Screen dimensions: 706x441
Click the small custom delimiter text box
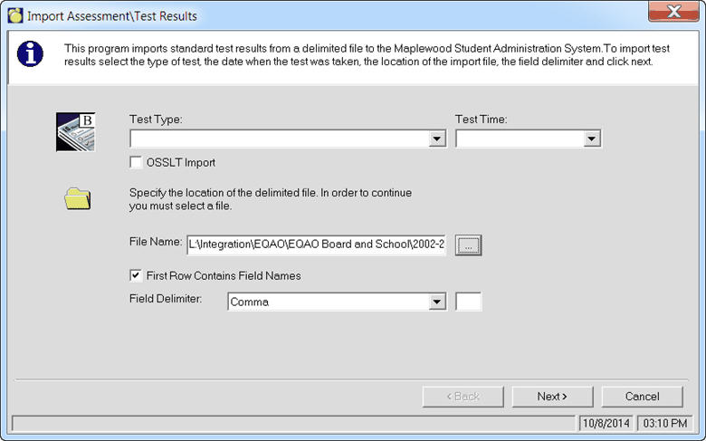[x=469, y=302]
